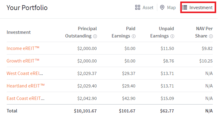Click the Map pin icon
Viewport: 218px width, 117px height.
pos(162,7)
